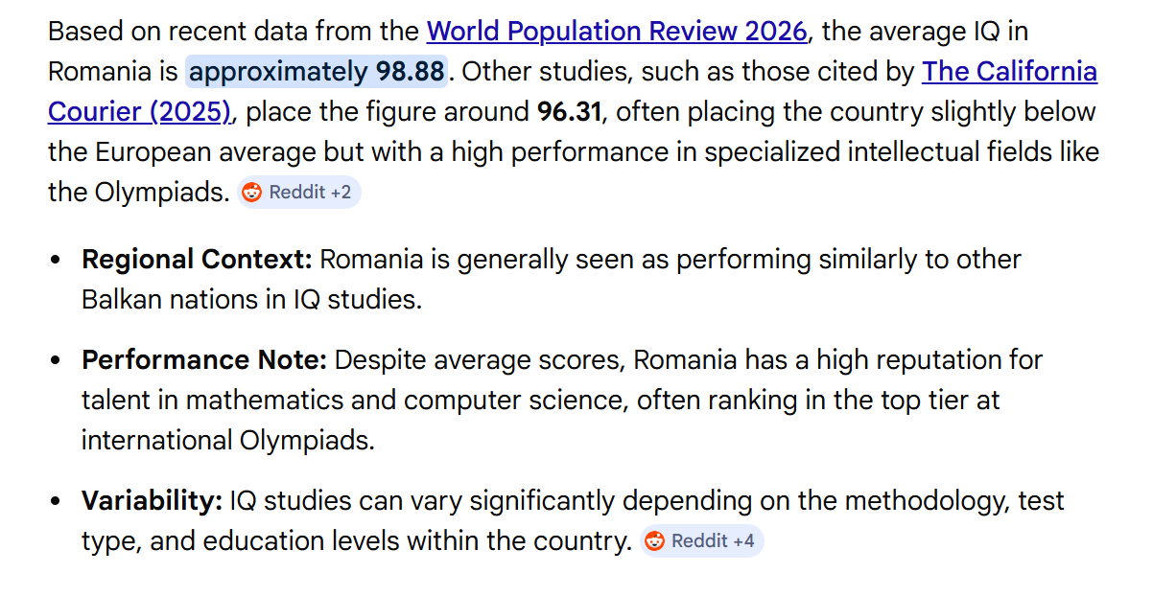Select the "Regional Context:" heading

coord(197,260)
